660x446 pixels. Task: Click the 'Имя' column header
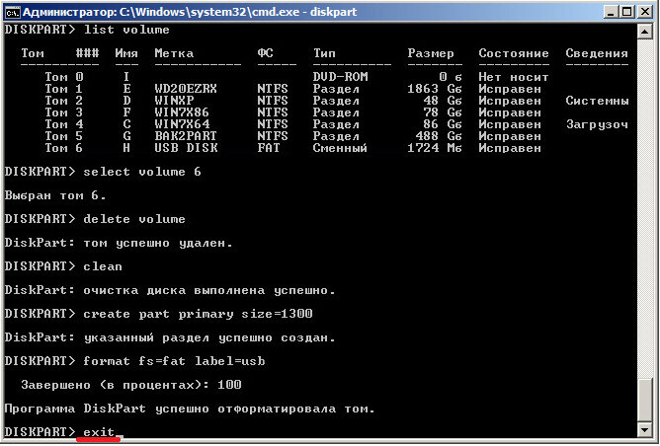point(126,53)
